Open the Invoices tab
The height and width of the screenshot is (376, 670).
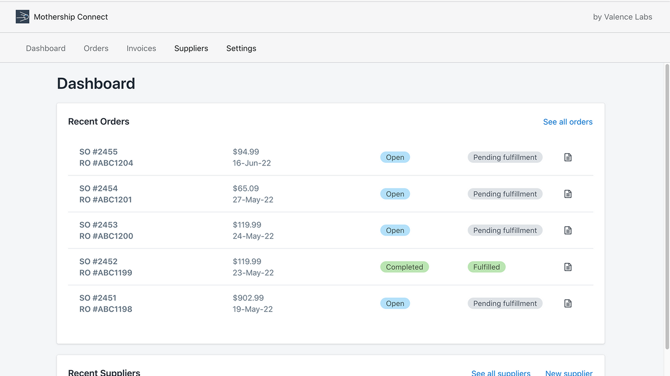point(141,48)
